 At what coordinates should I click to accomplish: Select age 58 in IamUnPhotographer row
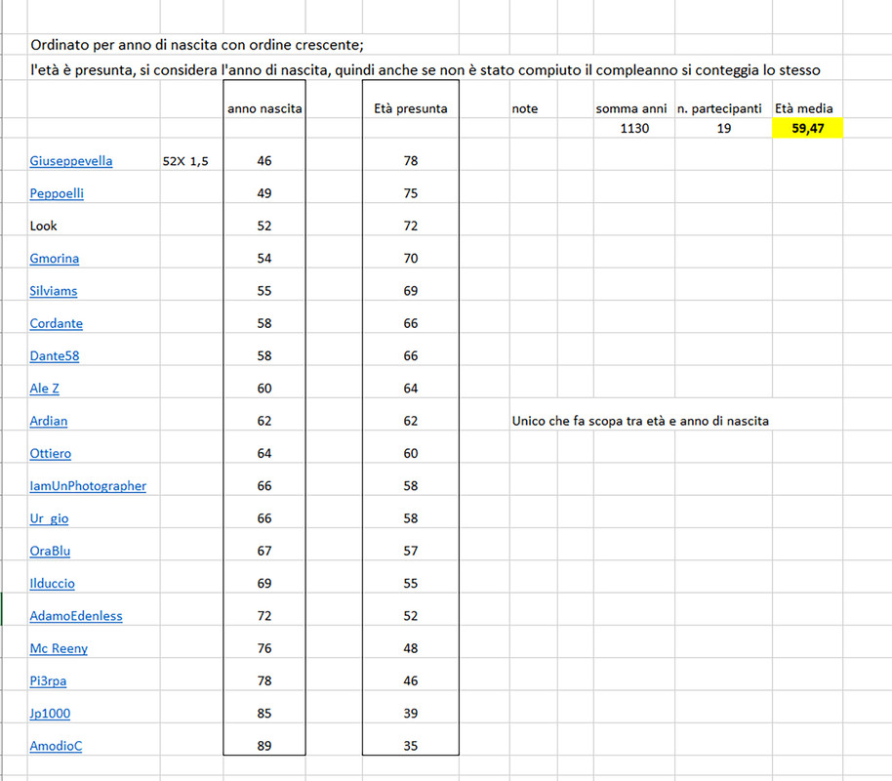(x=411, y=486)
